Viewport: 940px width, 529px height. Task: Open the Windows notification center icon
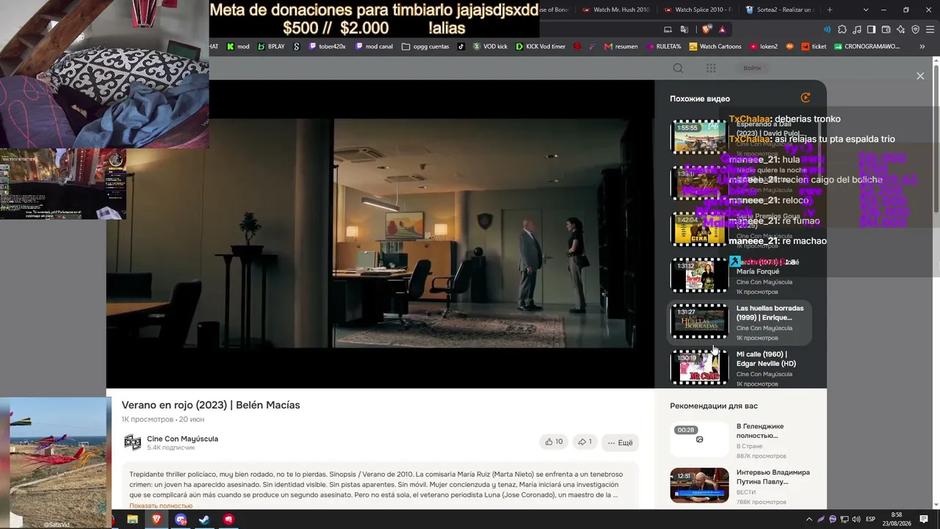coord(924,519)
